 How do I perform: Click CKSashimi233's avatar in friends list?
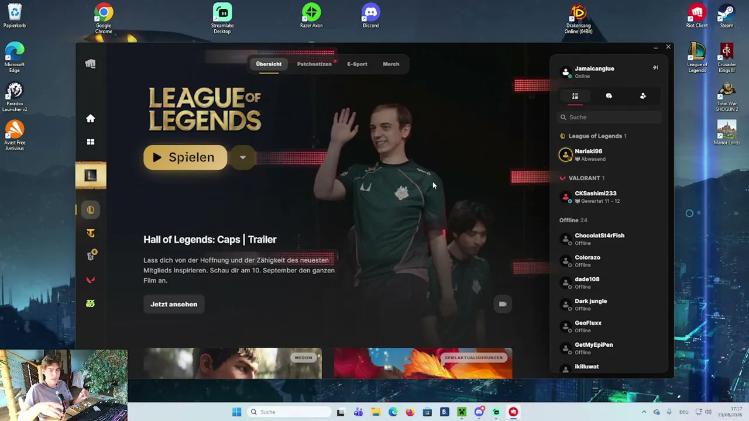click(x=565, y=197)
